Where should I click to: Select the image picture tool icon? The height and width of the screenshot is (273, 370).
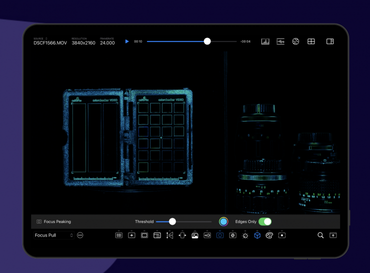[x=194, y=235]
